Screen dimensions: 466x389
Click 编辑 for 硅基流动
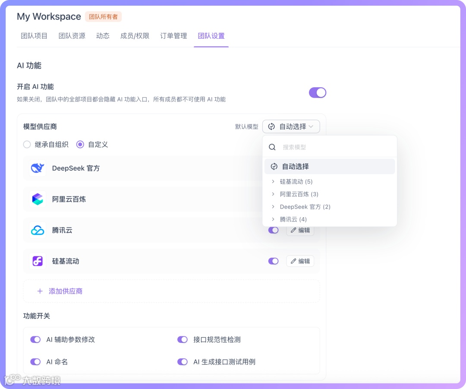(300, 261)
